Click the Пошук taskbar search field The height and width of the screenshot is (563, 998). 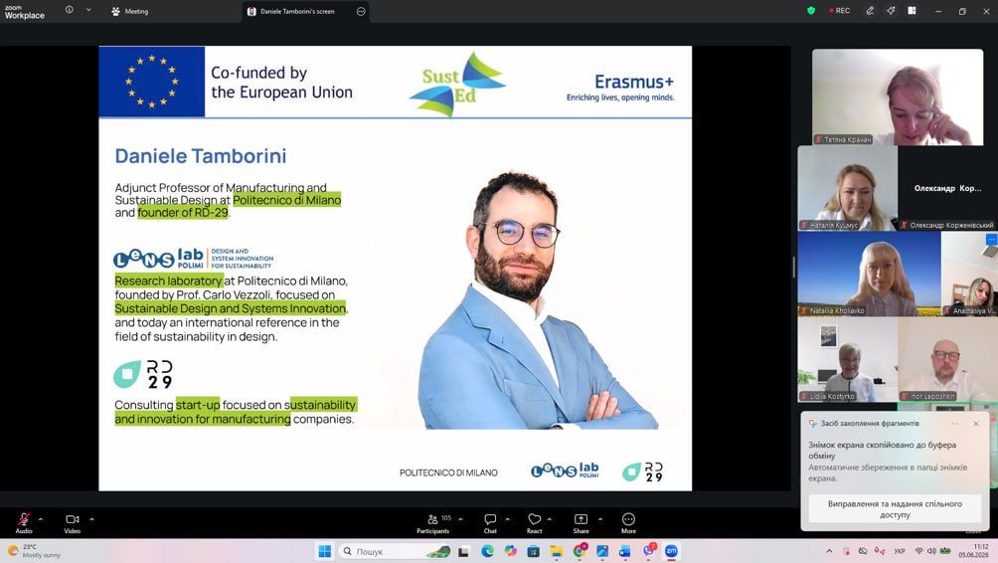[395, 551]
